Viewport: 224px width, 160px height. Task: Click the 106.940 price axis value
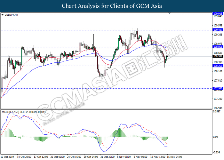(x=218, y=108)
